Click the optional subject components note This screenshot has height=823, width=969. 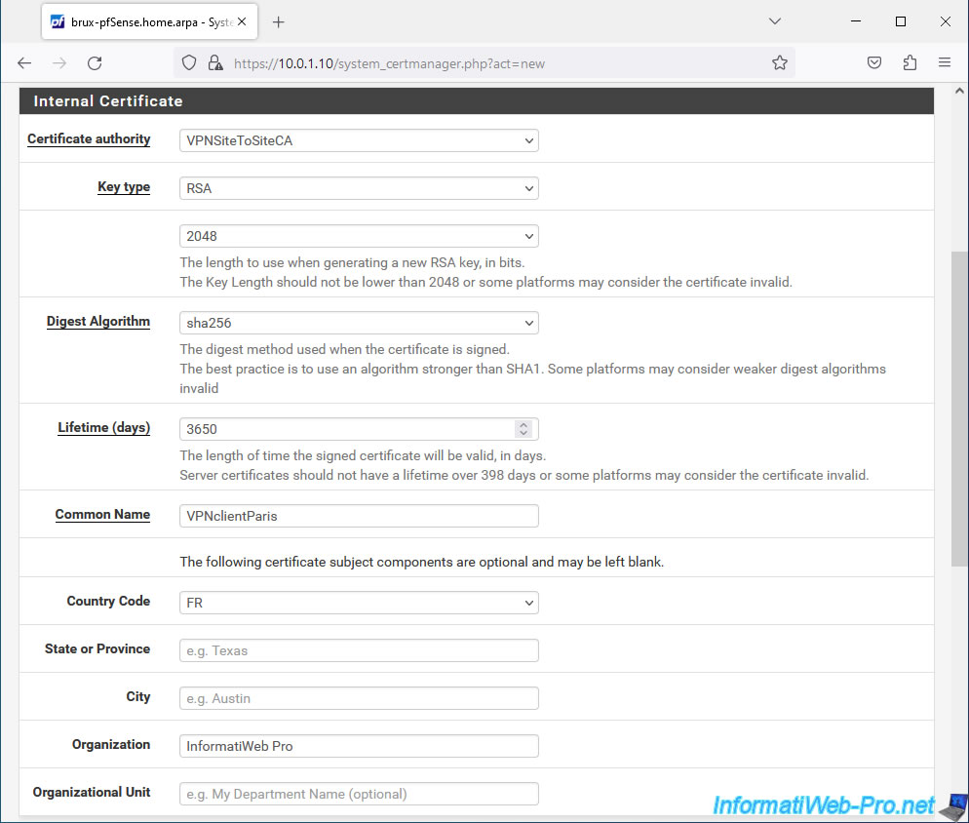(421, 562)
